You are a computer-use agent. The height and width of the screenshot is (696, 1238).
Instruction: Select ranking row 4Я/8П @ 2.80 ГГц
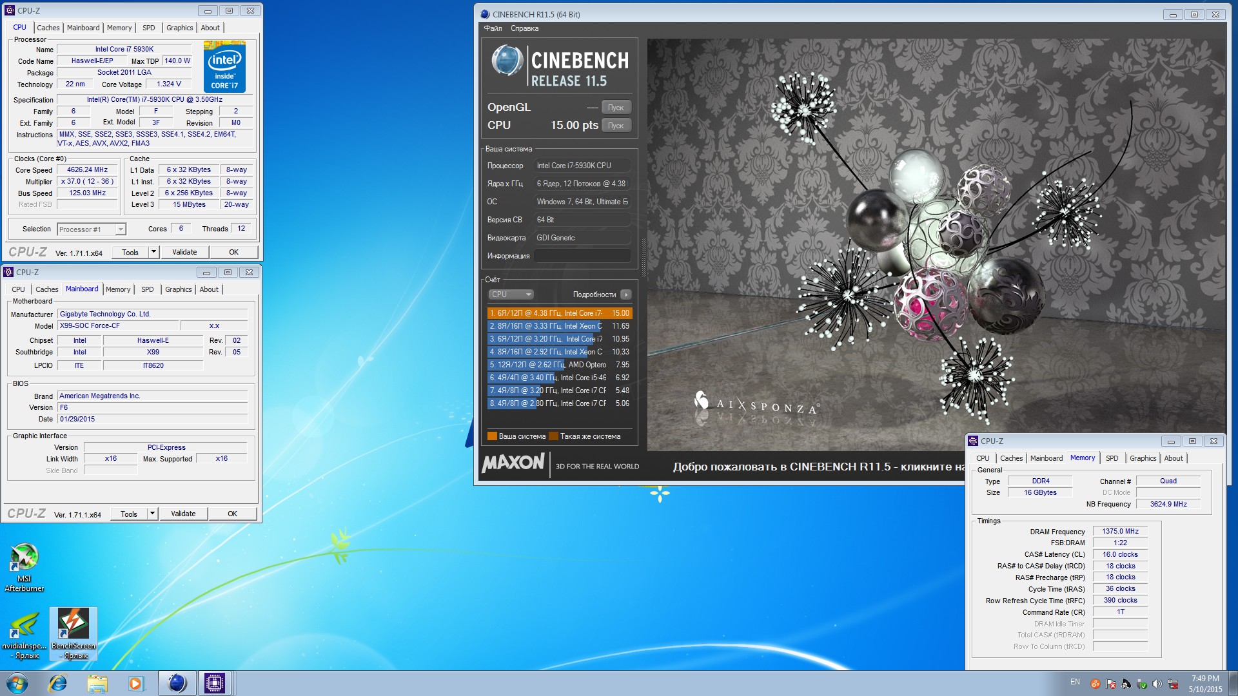(559, 403)
